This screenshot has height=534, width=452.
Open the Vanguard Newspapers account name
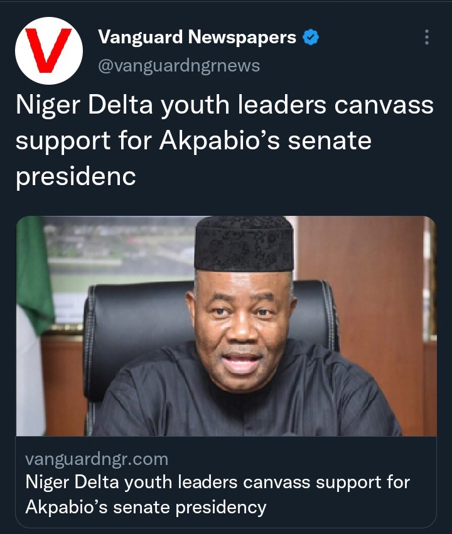[x=197, y=38]
